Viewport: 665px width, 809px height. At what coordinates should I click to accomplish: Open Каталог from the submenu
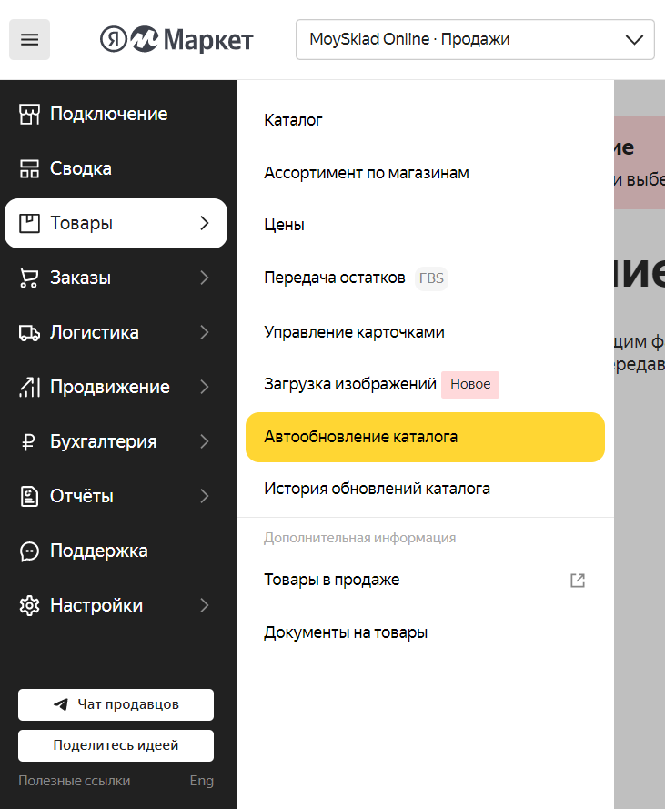[293, 120]
